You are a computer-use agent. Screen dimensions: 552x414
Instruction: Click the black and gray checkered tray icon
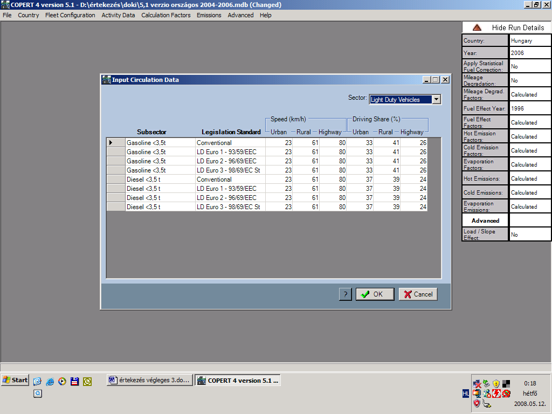(x=506, y=383)
